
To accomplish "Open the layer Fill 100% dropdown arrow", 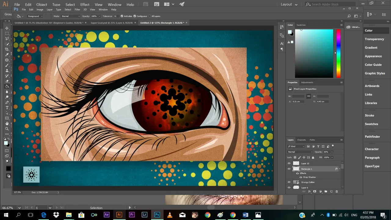I will (x=332, y=157).
